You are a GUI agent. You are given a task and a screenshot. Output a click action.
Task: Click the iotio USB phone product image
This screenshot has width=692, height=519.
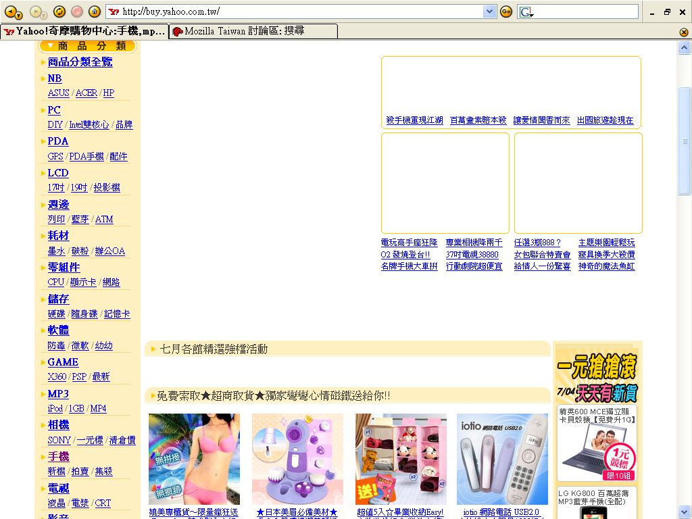[x=502, y=459]
